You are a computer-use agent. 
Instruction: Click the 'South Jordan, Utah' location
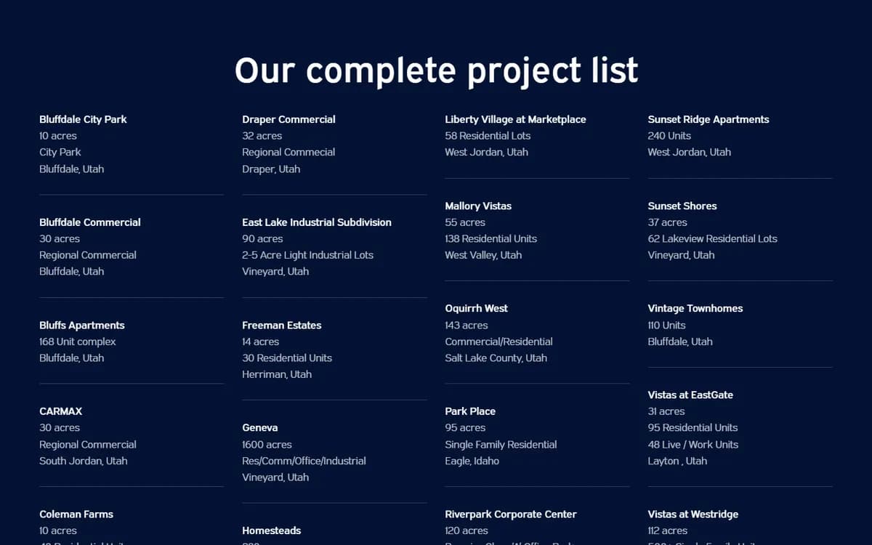click(x=84, y=461)
